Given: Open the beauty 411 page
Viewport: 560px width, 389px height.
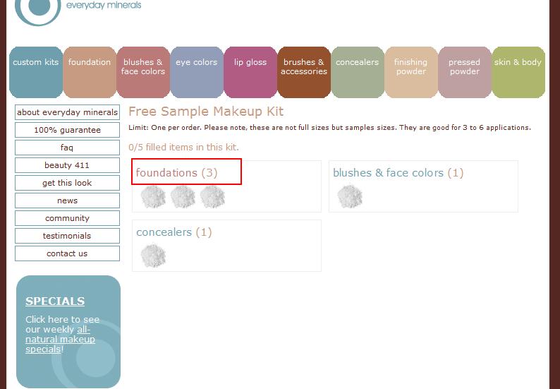Looking at the screenshot, I should tap(67, 165).
